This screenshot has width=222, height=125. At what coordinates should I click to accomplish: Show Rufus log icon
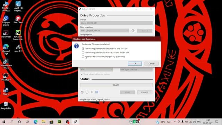[x=97, y=92]
